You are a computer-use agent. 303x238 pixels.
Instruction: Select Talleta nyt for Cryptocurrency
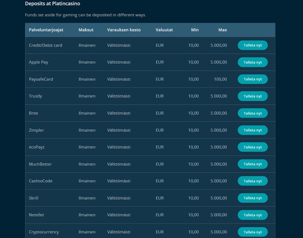252,232
